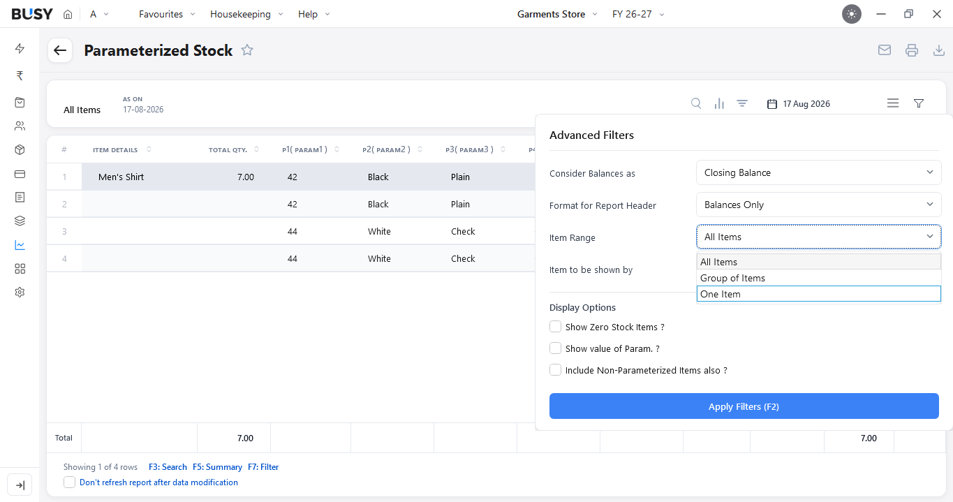Open the Format for Report Header dropdown

[818, 205]
